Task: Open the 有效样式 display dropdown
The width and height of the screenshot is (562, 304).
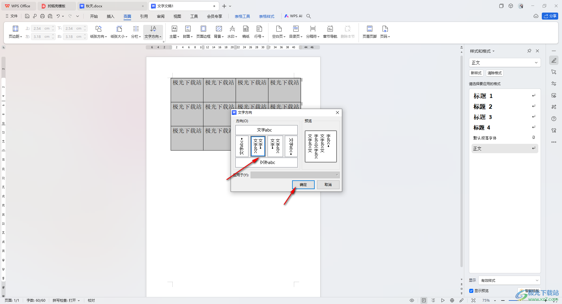Action: pos(509,280)
